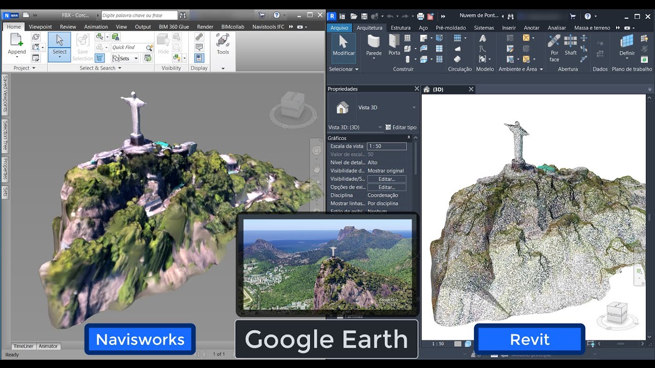Open the TimeLiner tab at Navisworks bottom
This screenshot has height=368, width=655.
click(x=24, y=346)
